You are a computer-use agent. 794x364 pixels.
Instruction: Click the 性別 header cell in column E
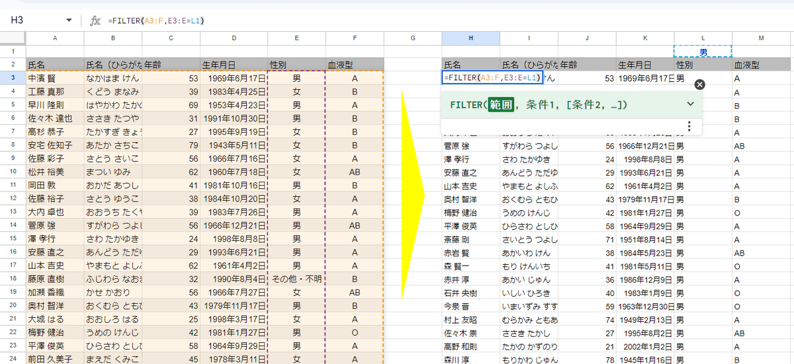[296, 65]
